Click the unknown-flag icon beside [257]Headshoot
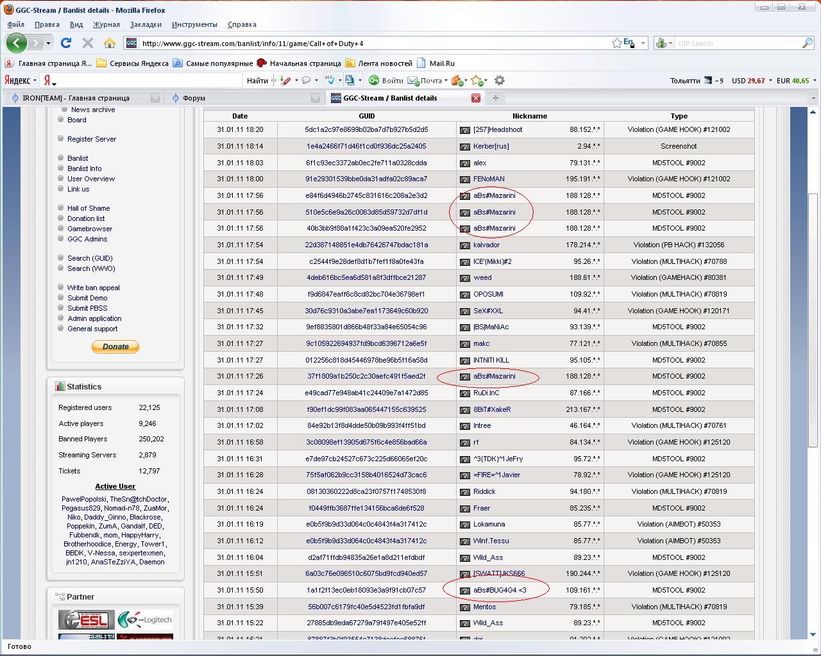The height and width of the screenshot is (656, 821). 465,130
